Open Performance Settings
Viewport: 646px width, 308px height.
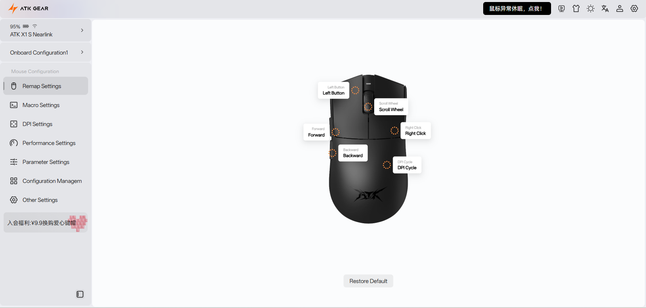pos(46,143)
